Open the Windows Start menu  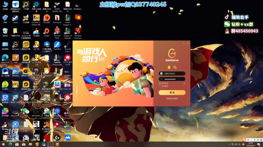tap(3, 144)
